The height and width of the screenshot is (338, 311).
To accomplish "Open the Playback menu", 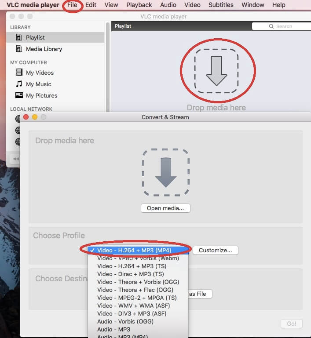I will (139, 5).
